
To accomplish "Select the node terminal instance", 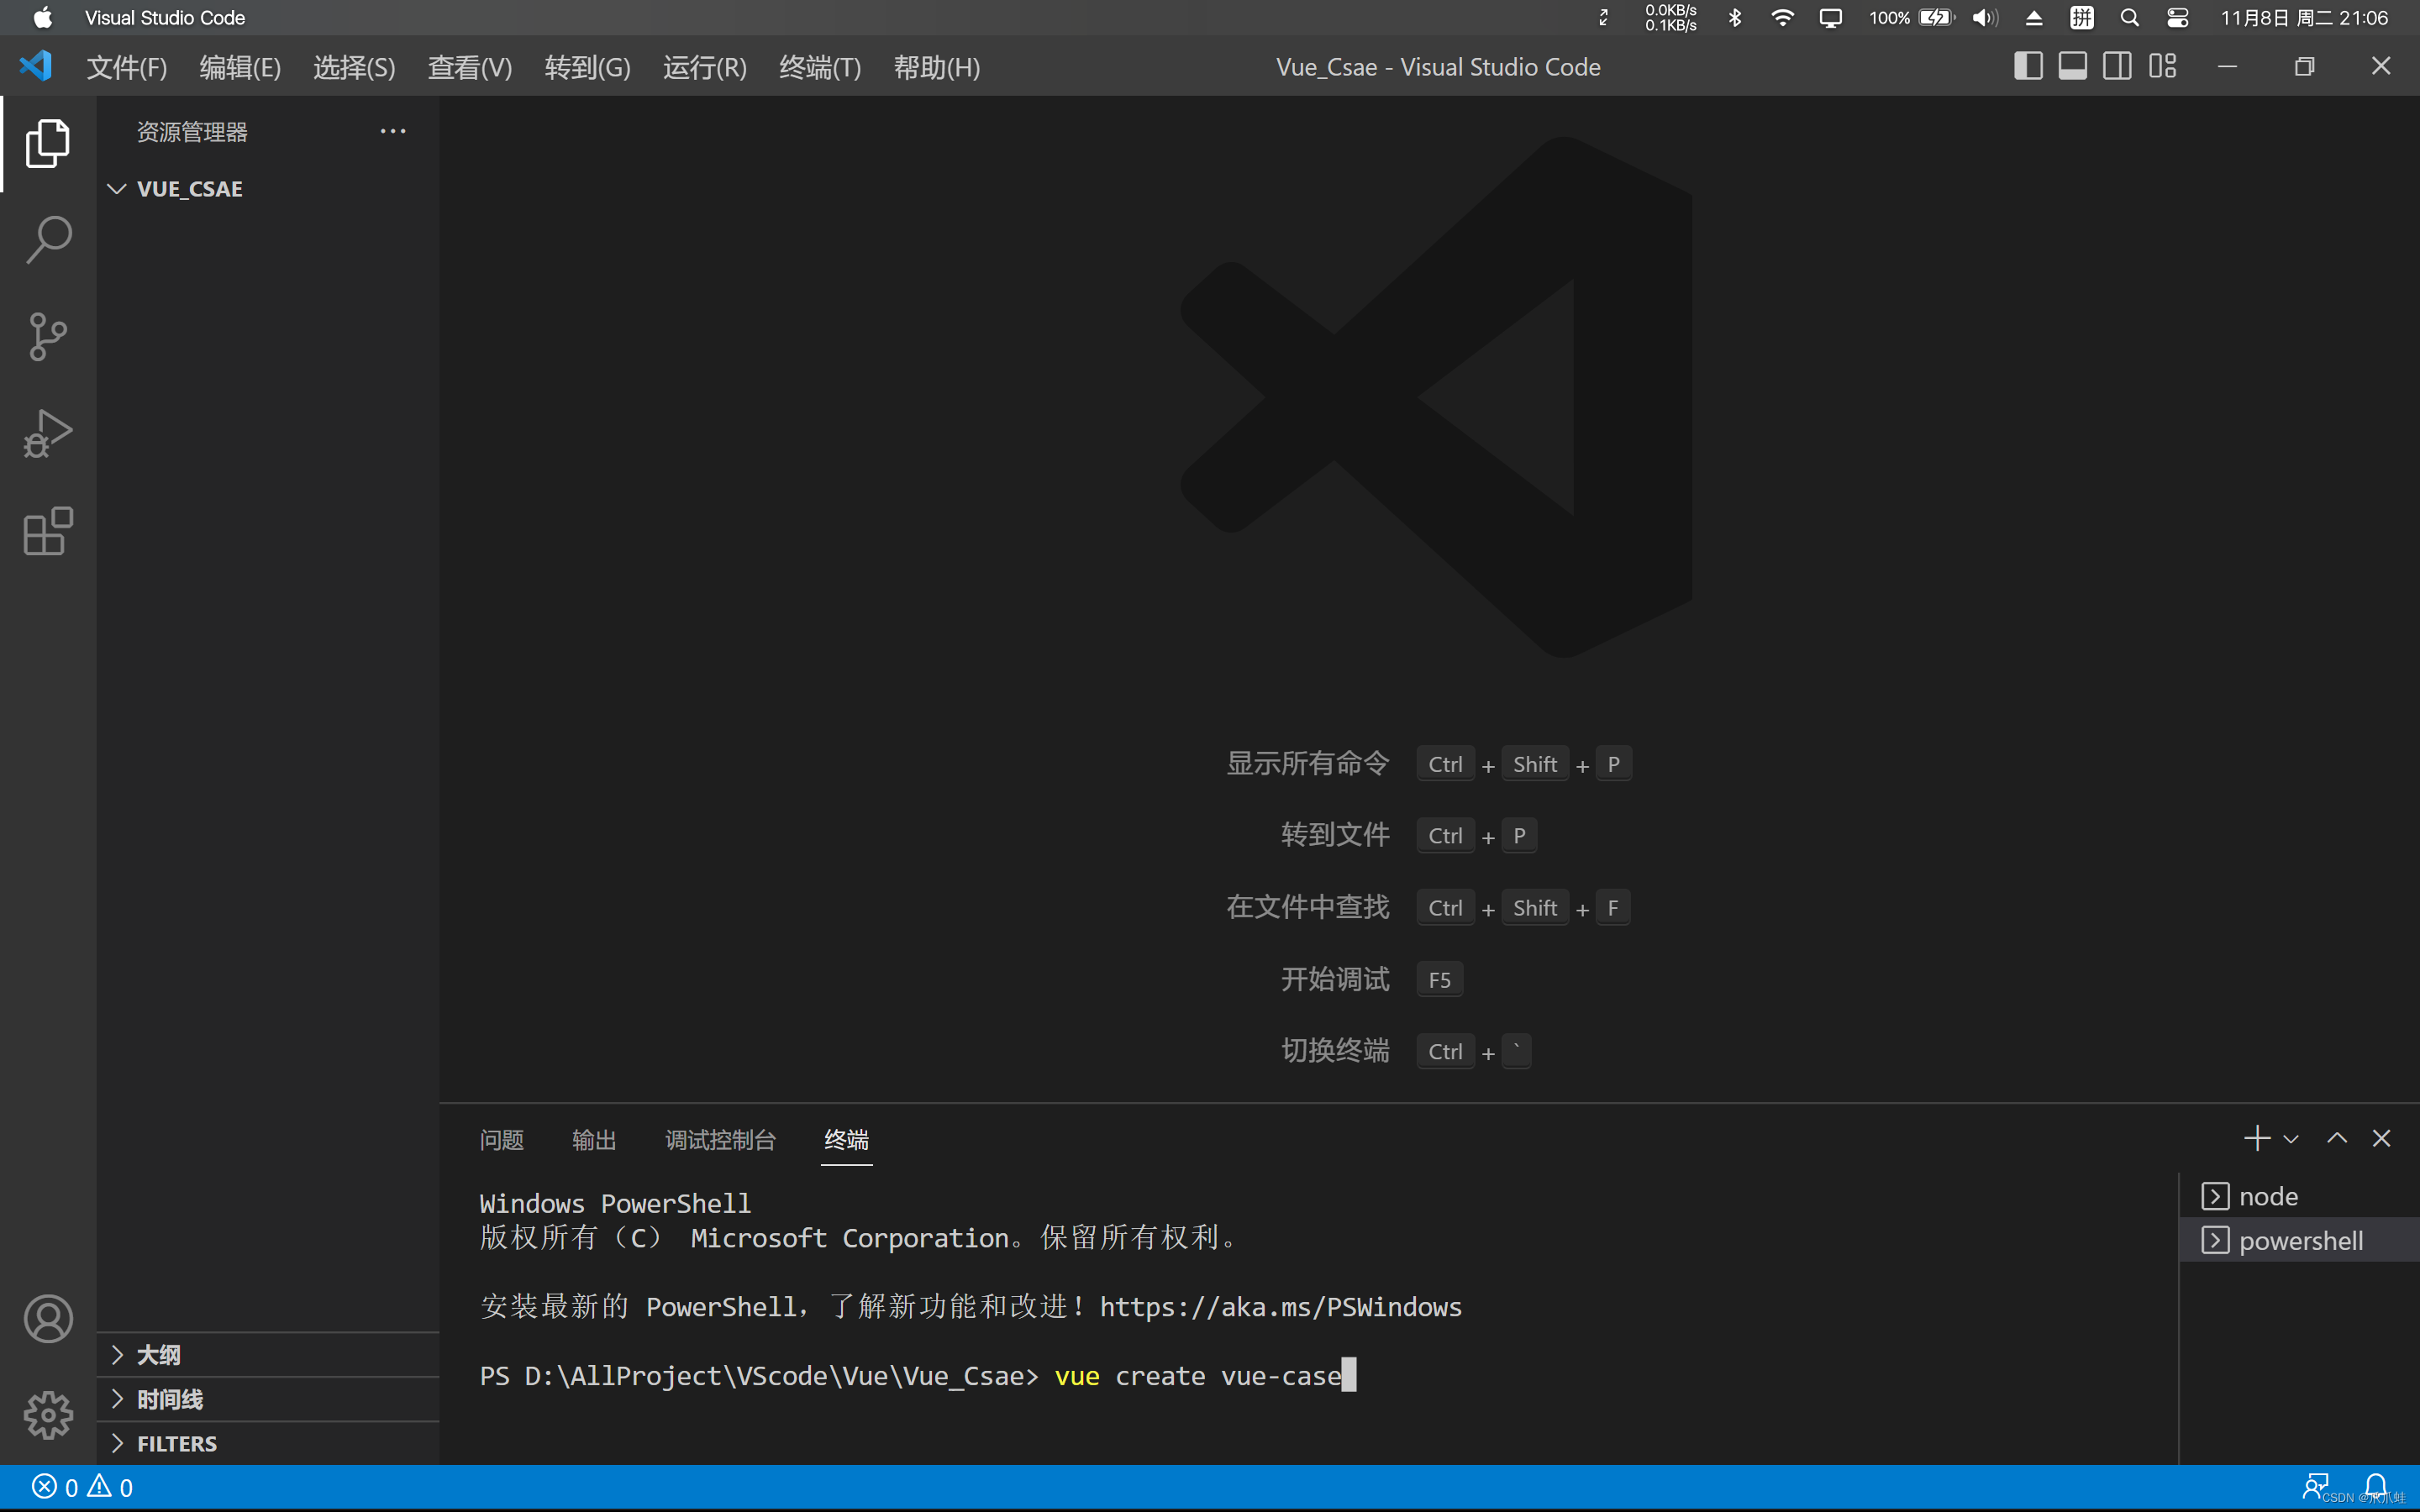I will (x=2298, y=1196).
